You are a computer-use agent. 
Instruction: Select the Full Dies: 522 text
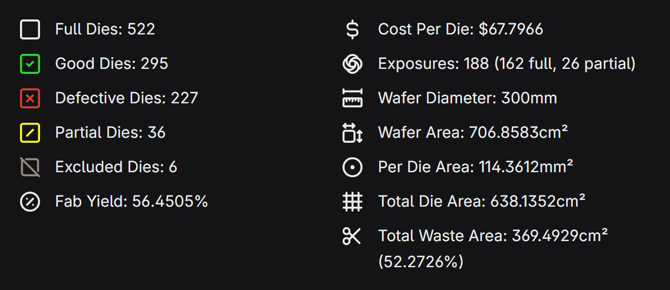point(105,29)
